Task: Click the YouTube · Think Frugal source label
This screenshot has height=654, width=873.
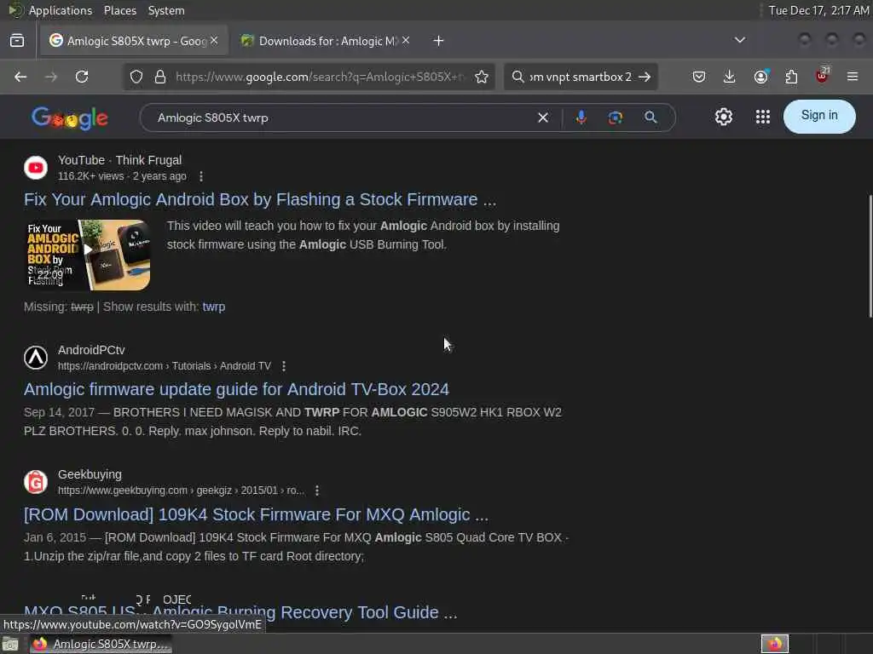Action: click(119, 160)
